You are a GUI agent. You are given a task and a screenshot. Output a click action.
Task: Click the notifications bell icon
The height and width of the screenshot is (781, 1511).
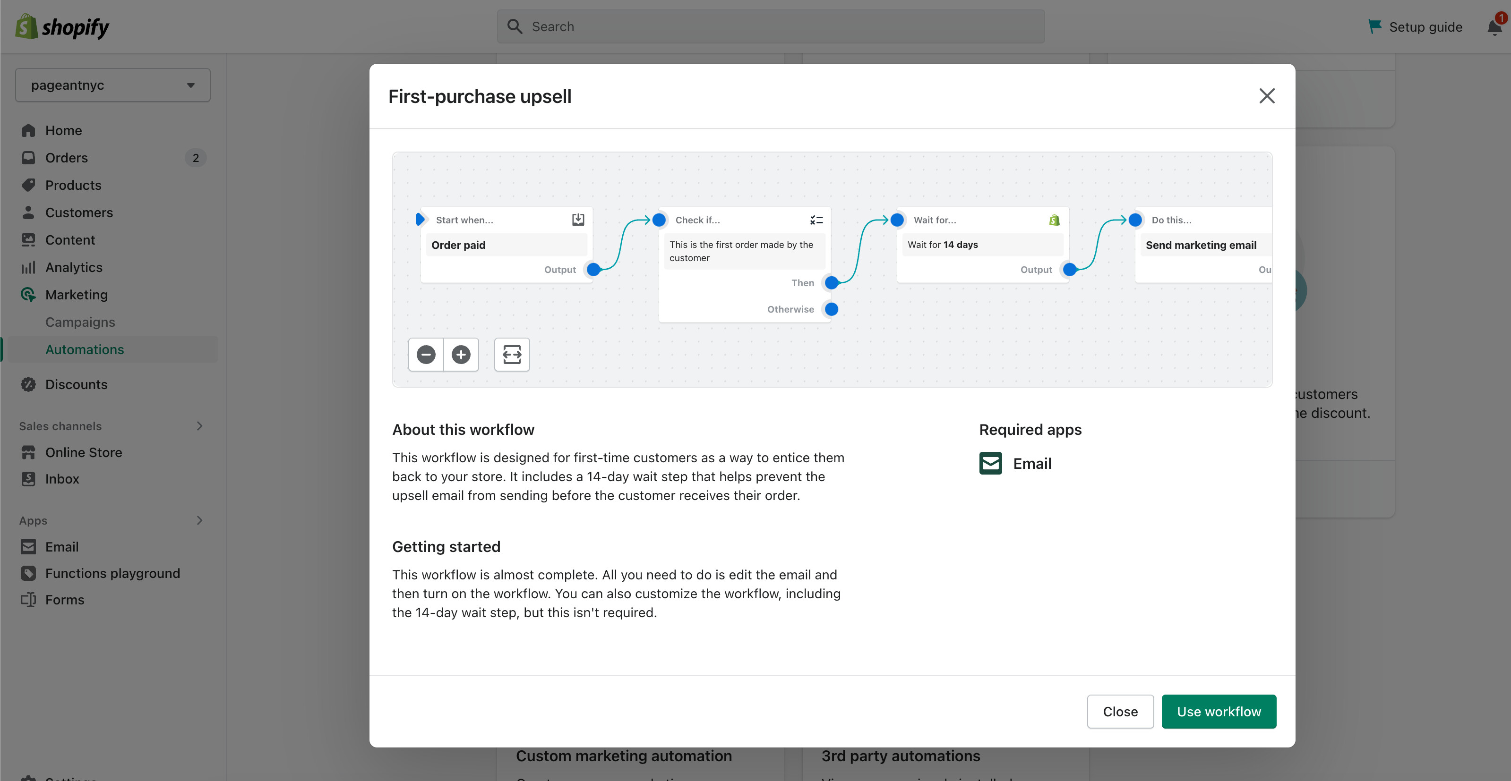tap(1494, 27)
